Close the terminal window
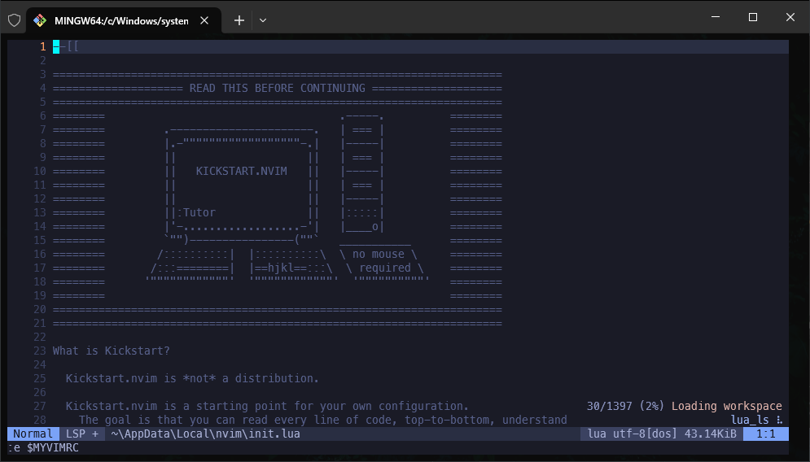 [790, 17]
